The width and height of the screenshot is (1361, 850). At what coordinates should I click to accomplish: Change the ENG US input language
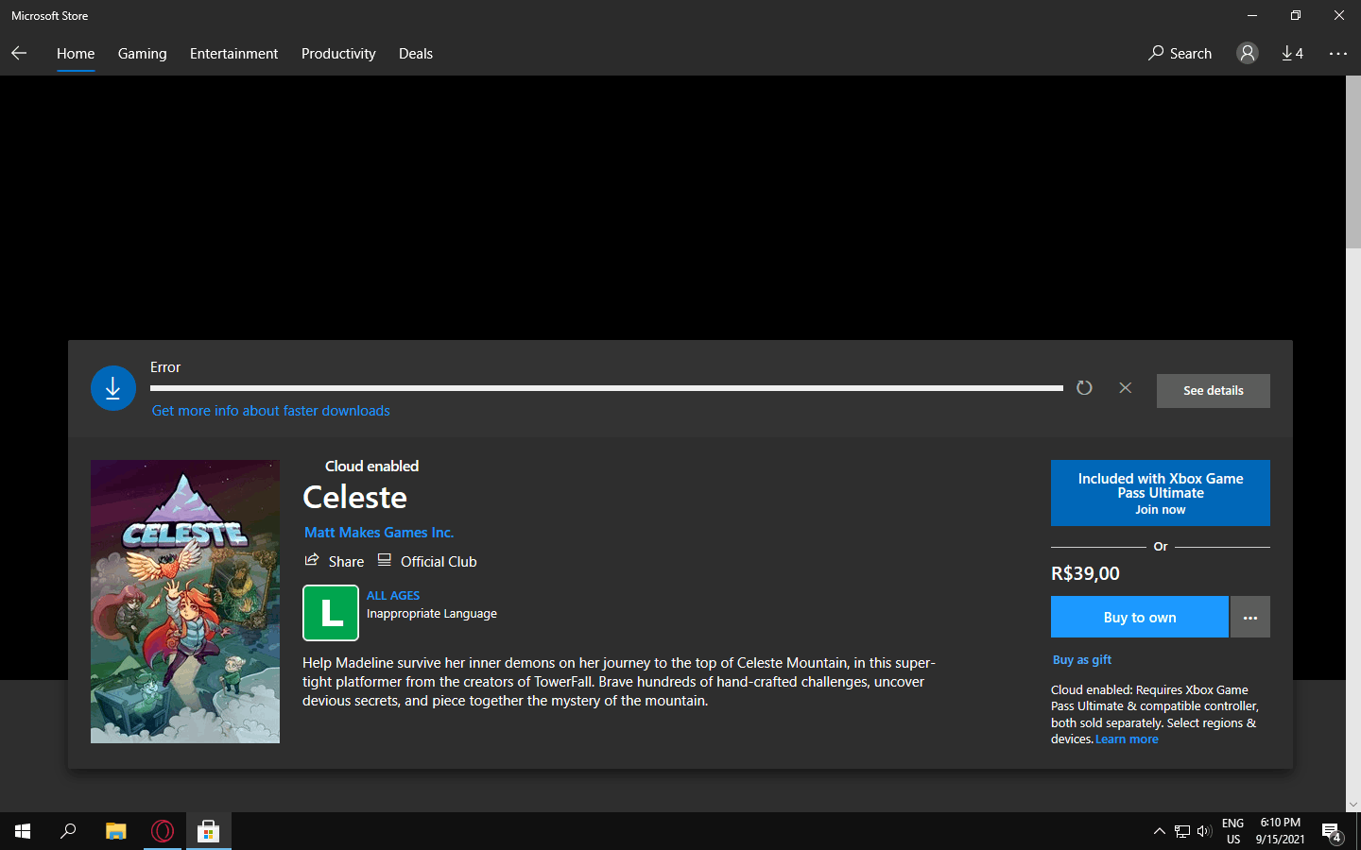(x=1233, y=831)
